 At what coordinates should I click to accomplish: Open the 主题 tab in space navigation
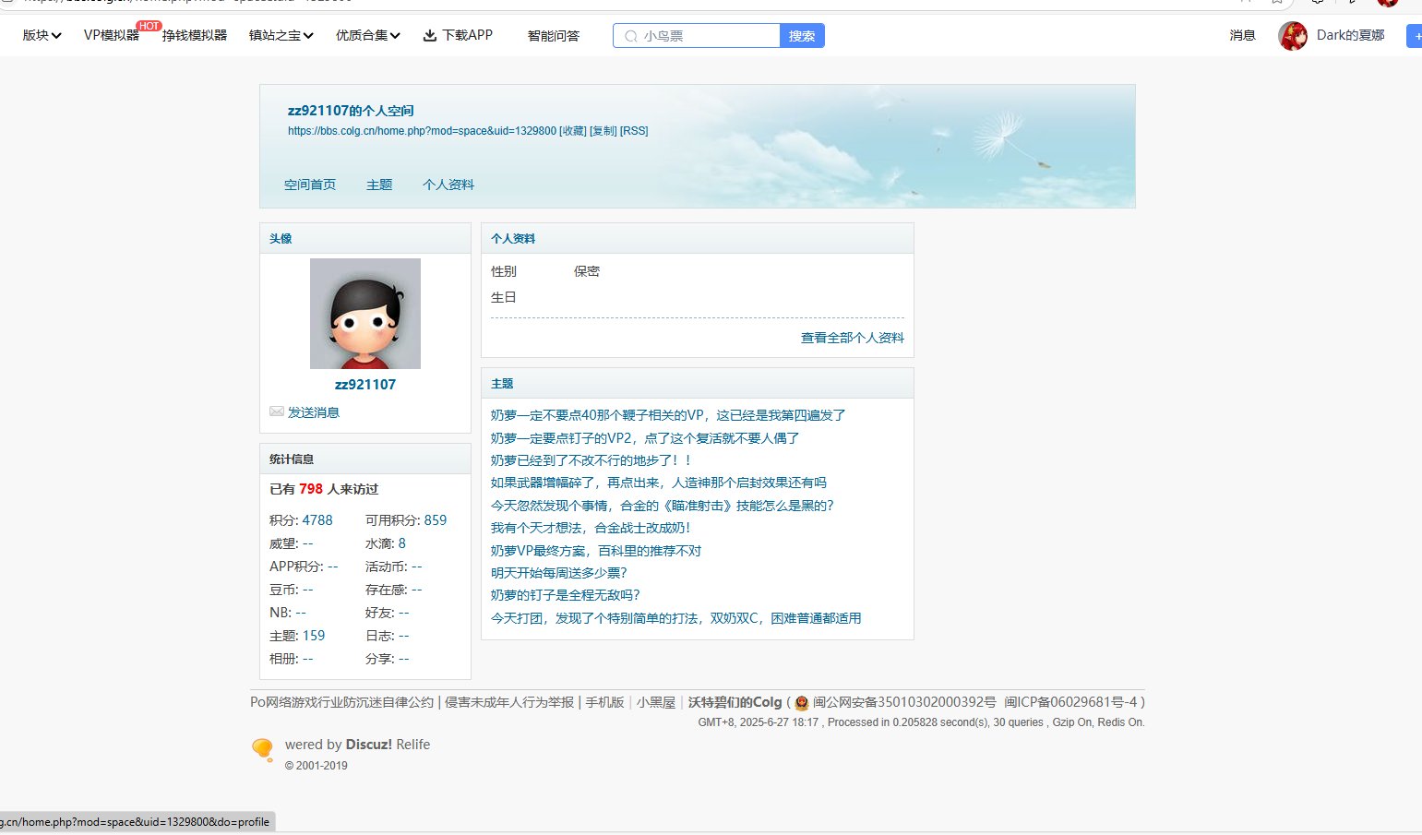[x=378, y=185]
